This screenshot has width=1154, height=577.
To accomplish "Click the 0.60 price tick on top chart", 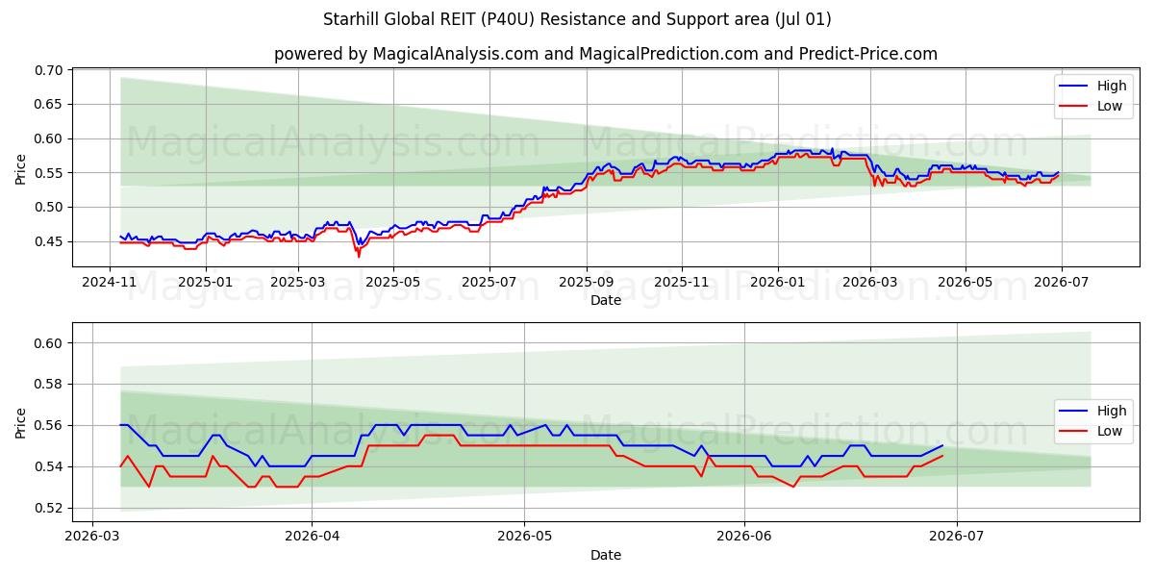I will (49, 138).
